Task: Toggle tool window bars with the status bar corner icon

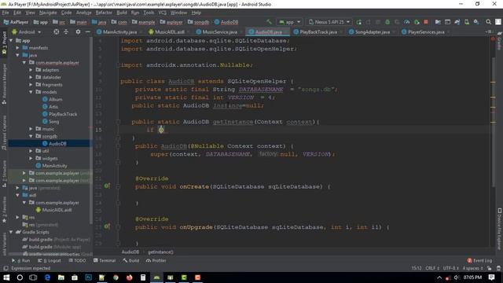Action: pyautogui.click(x=6, y=268)
